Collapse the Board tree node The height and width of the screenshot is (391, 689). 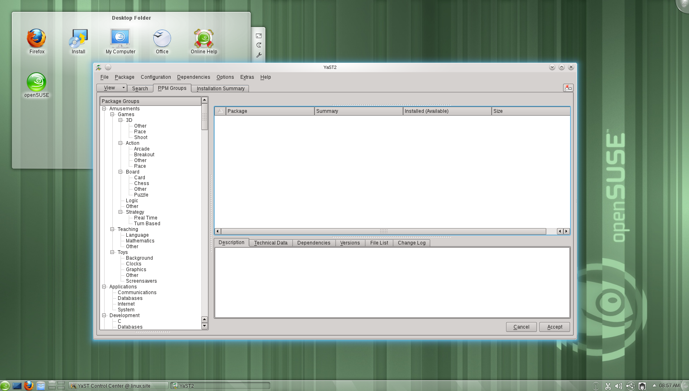coord(121,172)
